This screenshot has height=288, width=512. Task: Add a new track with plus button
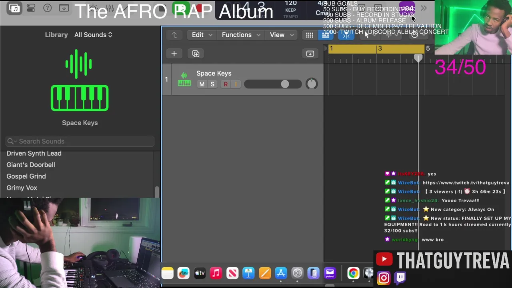click(x=174, y=54)
